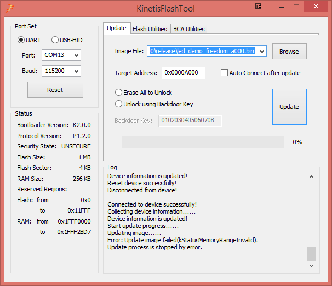The height and width of the screenshot is (286, 332).
Task: Click the Reset button
Action: (x=55, y=90)
